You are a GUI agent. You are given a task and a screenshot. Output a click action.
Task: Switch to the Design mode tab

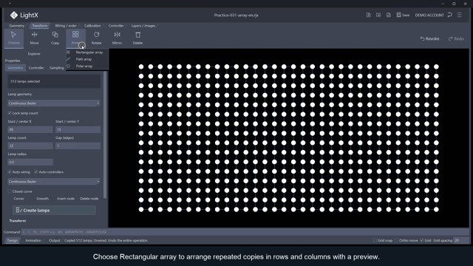[x=13, y=240]
